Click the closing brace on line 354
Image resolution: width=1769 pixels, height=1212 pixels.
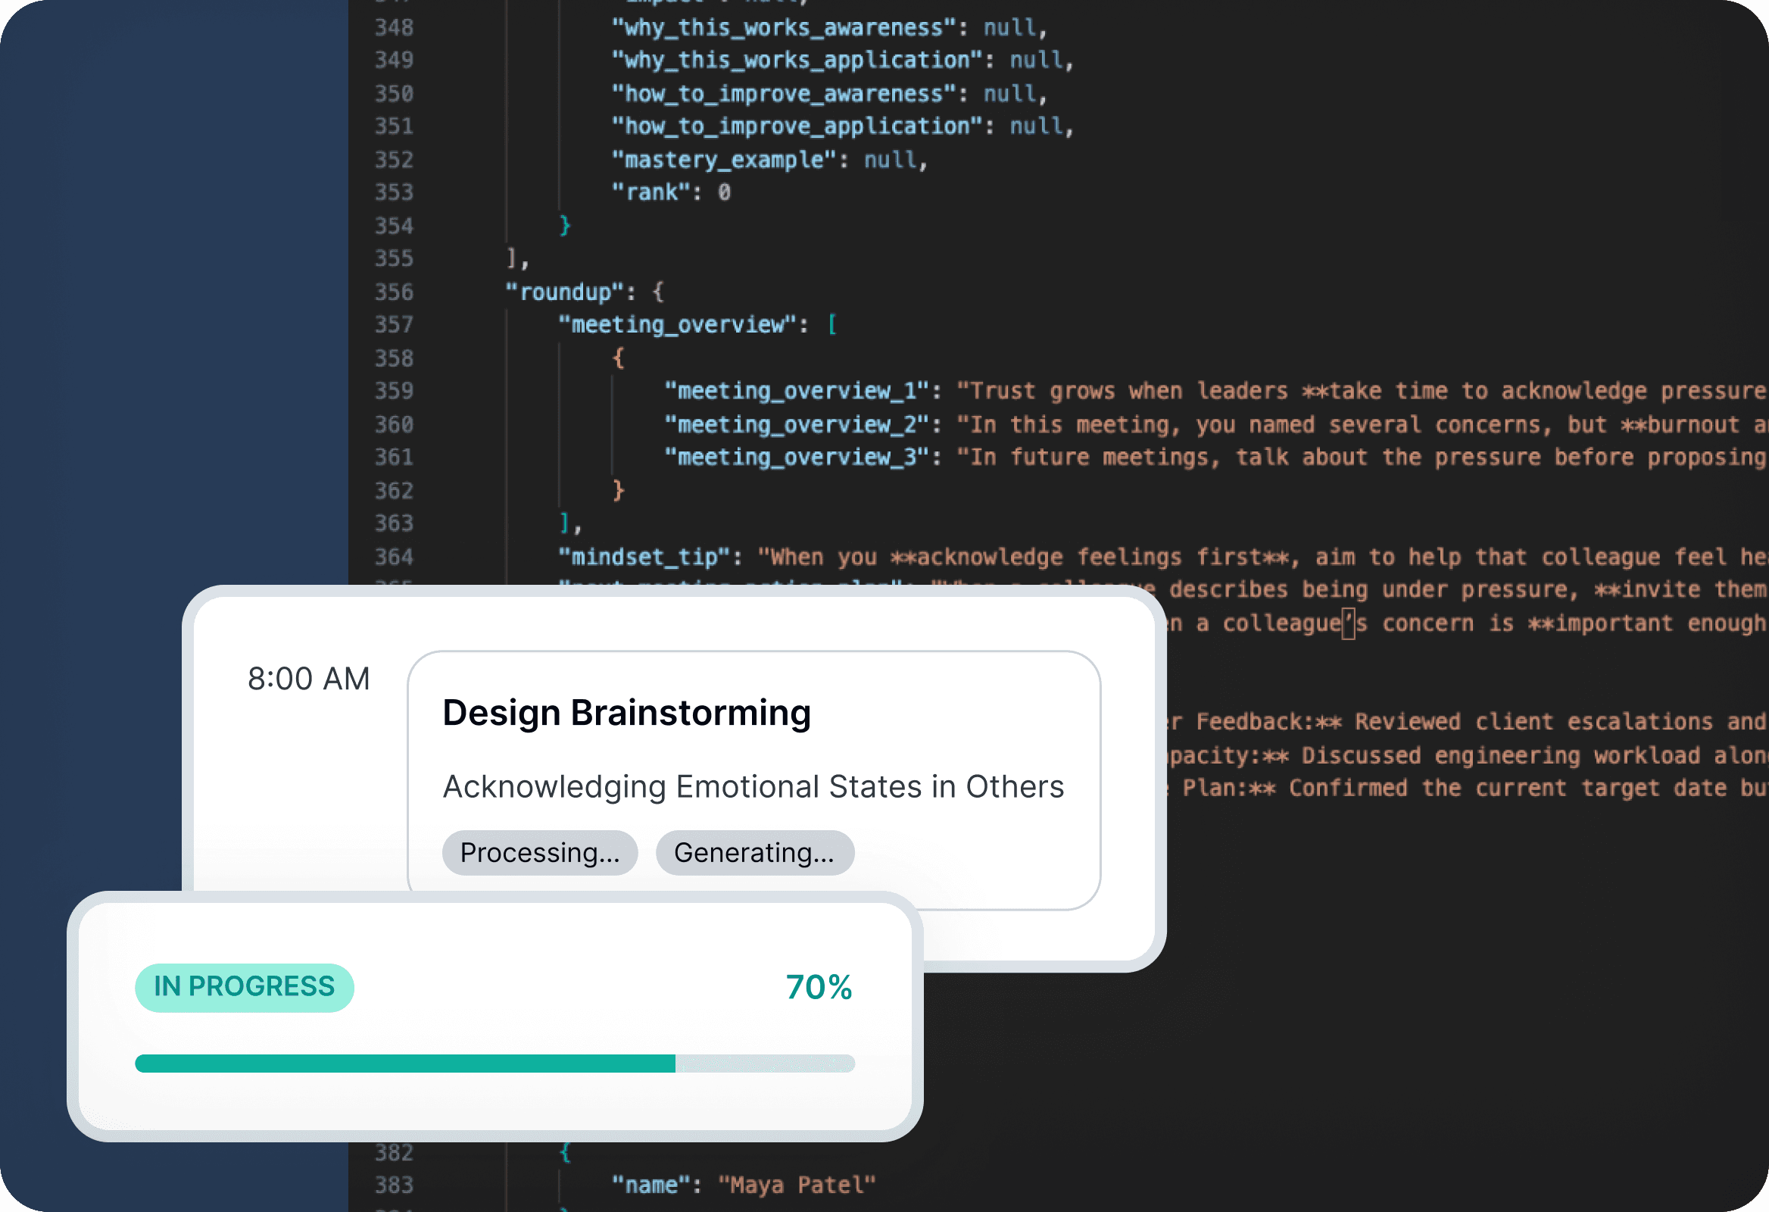[x=565, y=225]
